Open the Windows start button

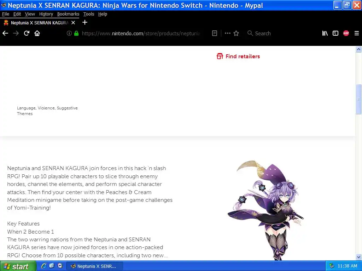pos(18,266)
